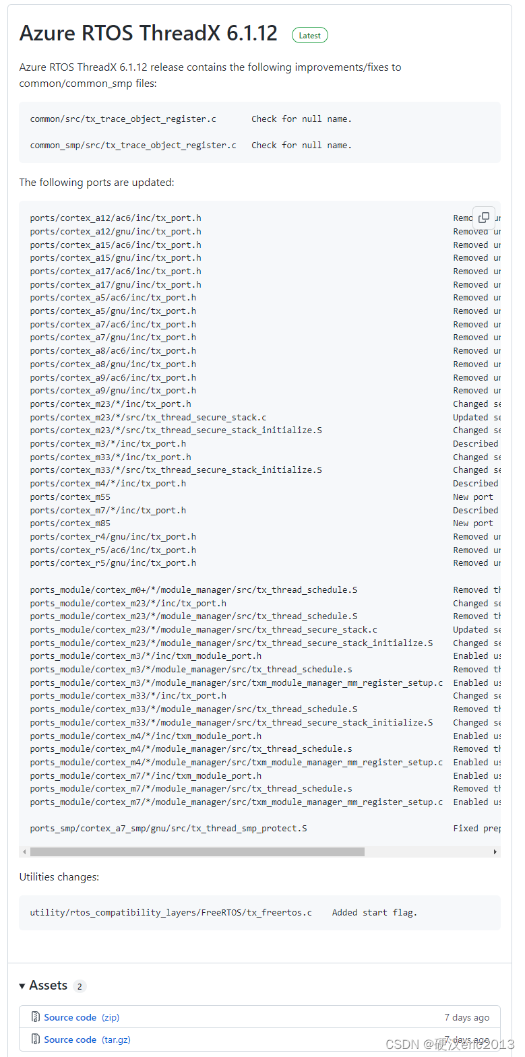Image resolution: width=525 pixels, height=1057 pixels.
Task: Click the ports/cortex_m85 line
Action: tap(70, 523)
